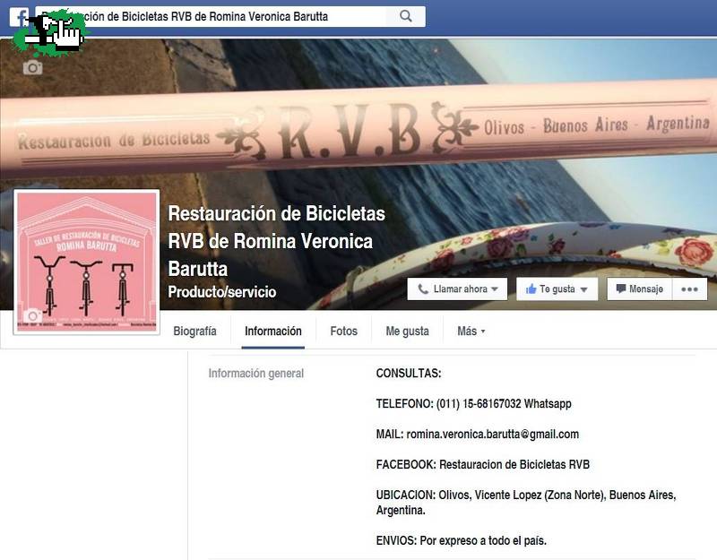Click the TELEFONO (011) 15-68167032 line
The width and height of the screenshot is (717, 560).
(x=474, y=404)
